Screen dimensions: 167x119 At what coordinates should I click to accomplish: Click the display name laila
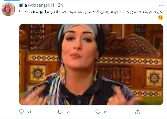pyautogui.click(x=23, y=5)
